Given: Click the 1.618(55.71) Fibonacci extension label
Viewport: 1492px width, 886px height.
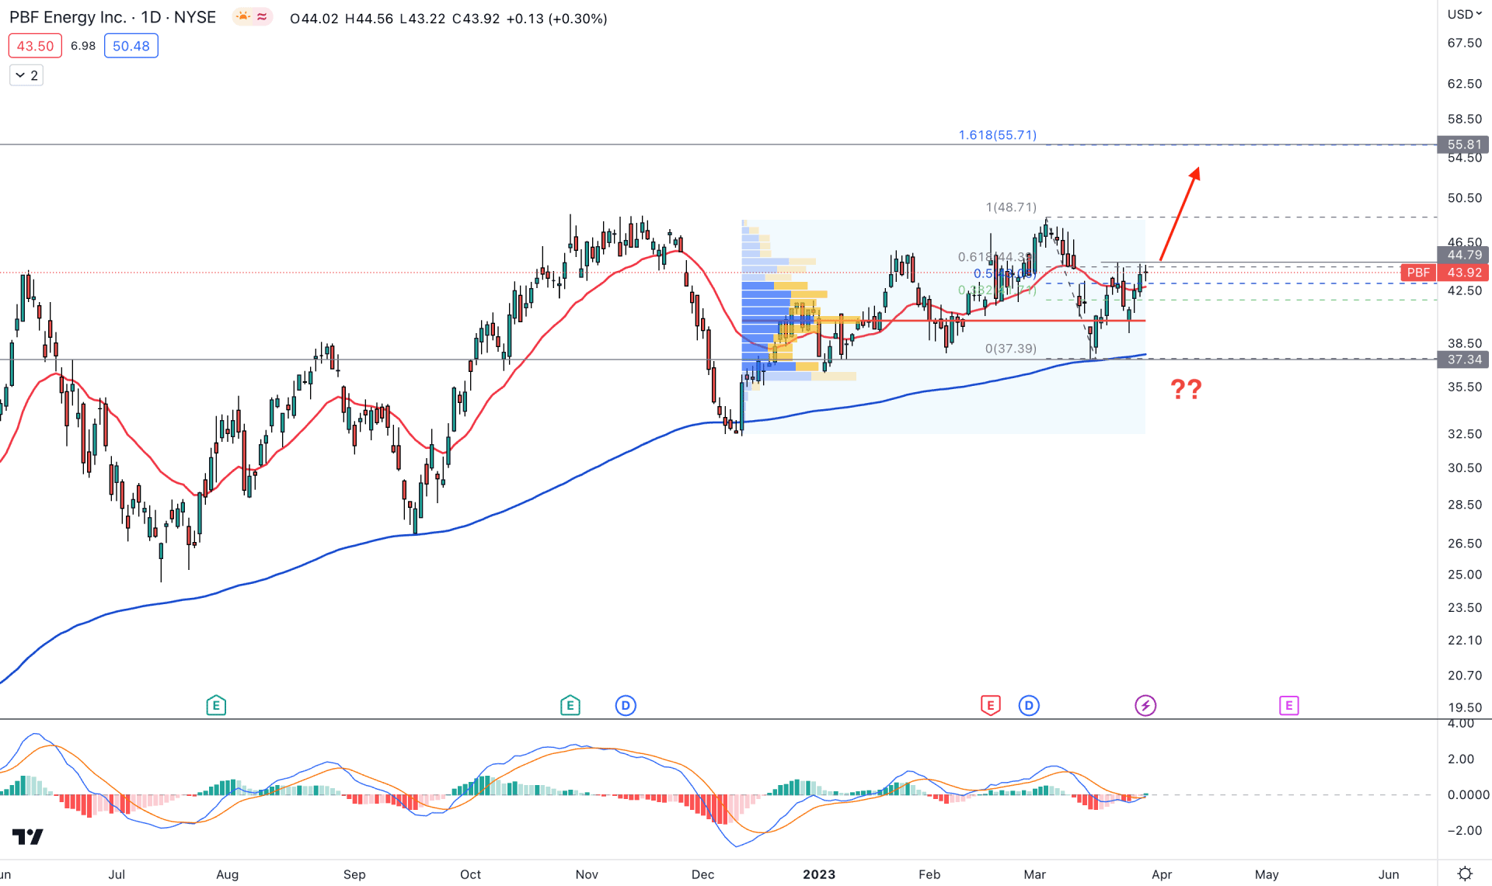Looking at the screenshot, I should pos(998,135).
